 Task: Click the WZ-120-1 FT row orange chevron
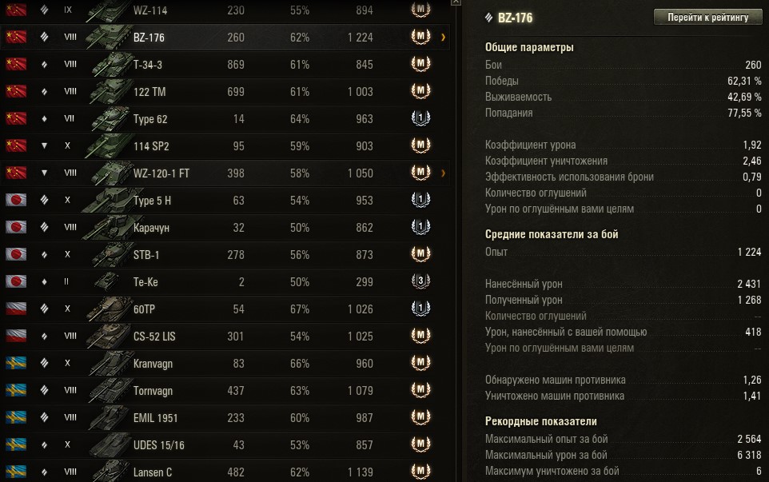pyautogui.click(x=443, y=173)
